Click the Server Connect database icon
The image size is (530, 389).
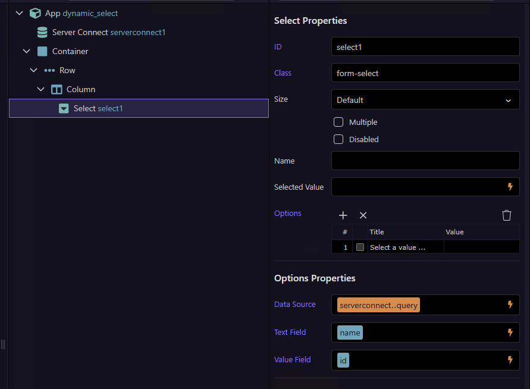pyautogui.click(x=42, y=32)
